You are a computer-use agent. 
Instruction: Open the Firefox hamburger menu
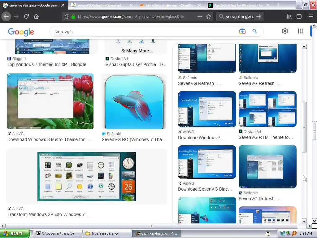(311, 17)
